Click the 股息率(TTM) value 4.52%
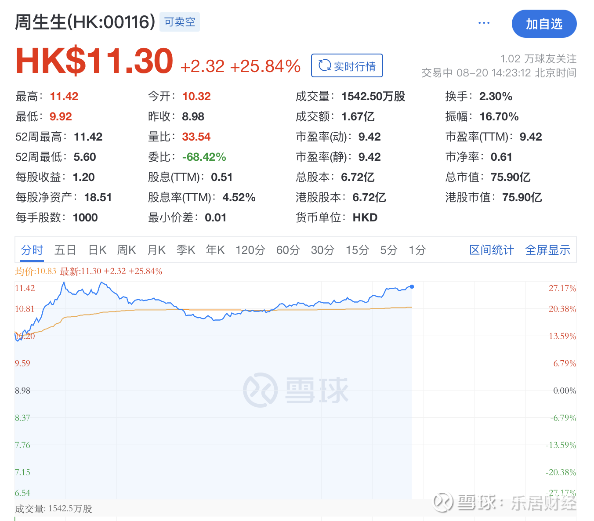 pyautogui.click(x=239, y=197)
